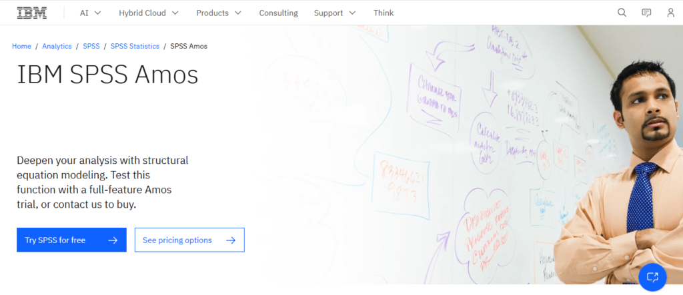Click the user profile icon
Image resolution: width=683 pixels, height=295 pixels.
pos(670,13)
